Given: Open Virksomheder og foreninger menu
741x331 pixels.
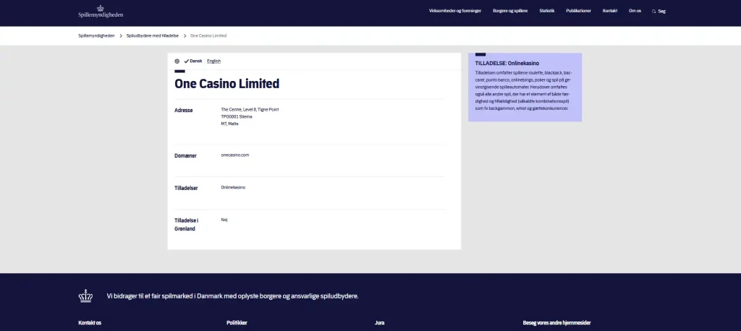Looking at the screenshot, I should [x=455, y=11].
